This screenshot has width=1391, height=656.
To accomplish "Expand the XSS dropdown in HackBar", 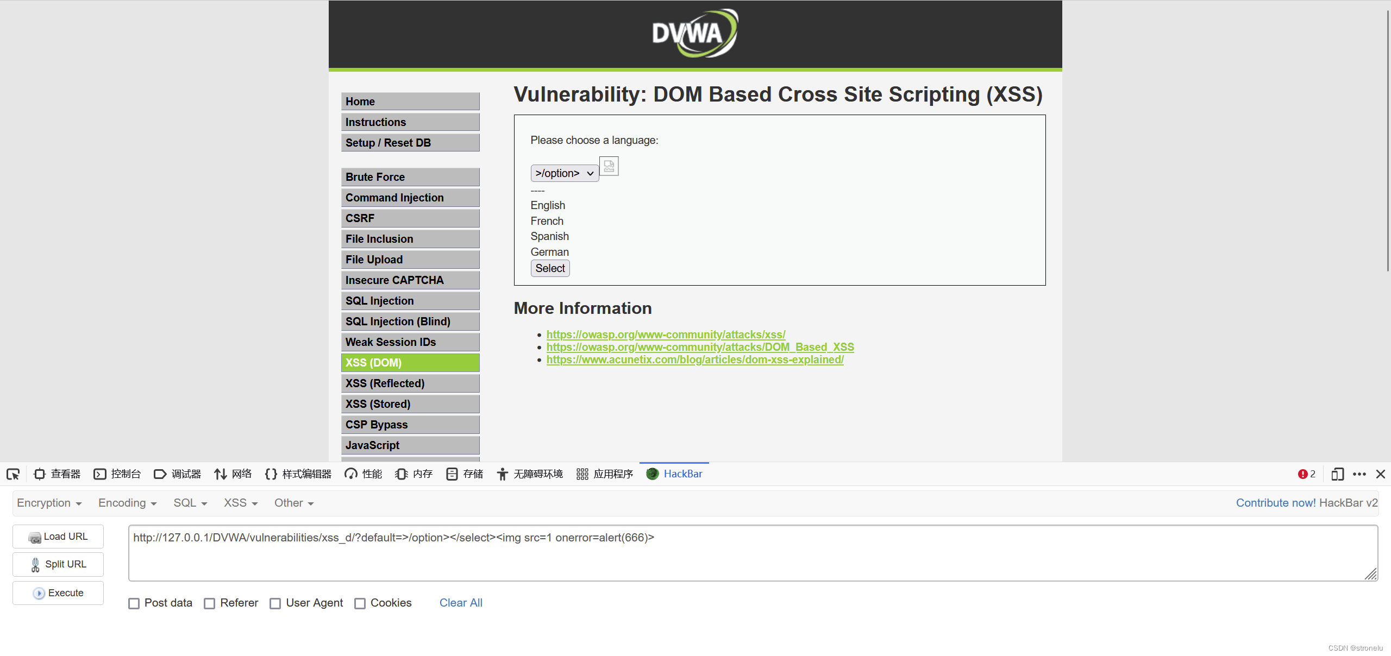I will tap(240, 503).
